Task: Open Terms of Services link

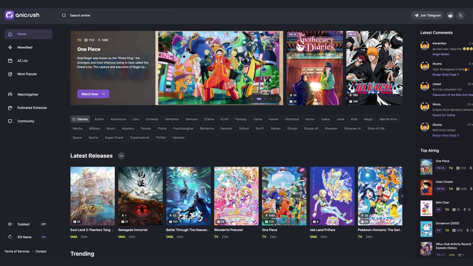Action: (x=17, y=251)
